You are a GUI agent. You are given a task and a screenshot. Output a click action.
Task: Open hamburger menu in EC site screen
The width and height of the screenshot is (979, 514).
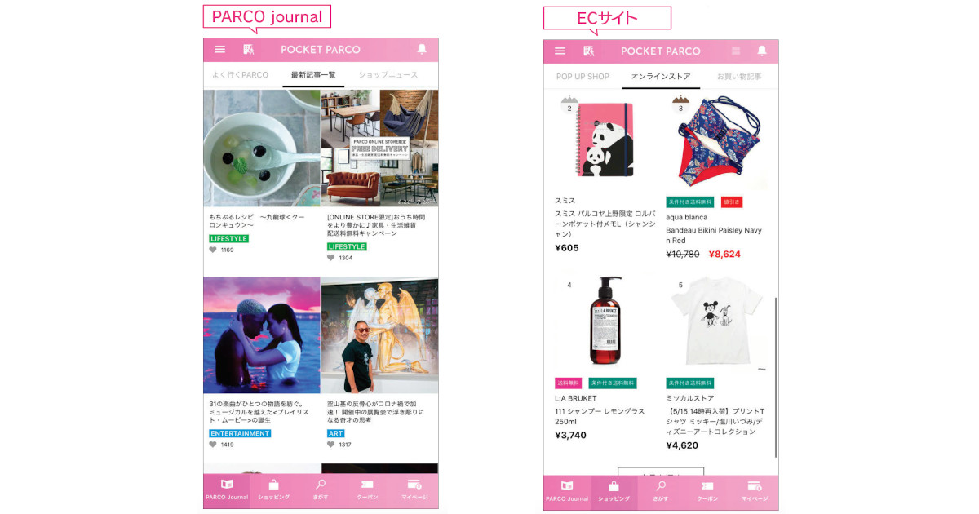(560, 51)
